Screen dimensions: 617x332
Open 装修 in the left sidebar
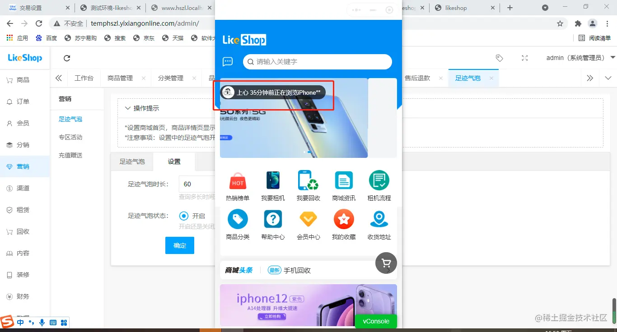(25, 275)
